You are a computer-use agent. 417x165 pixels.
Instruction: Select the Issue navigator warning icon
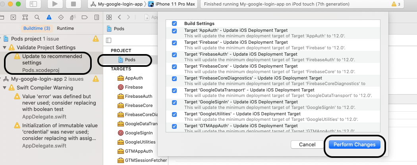click(x=49, y=17)
